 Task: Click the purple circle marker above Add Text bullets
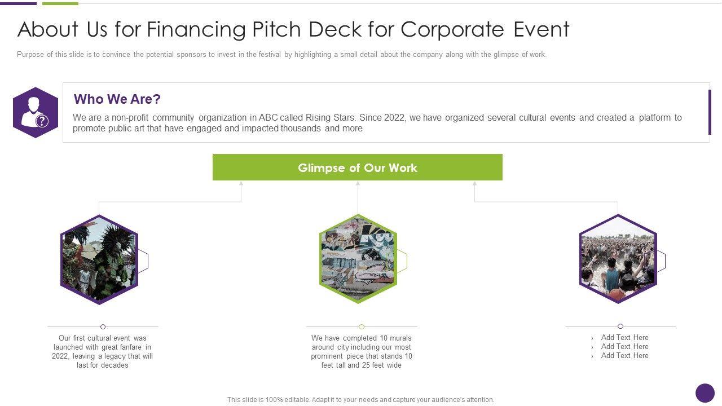(x=620, y=326)
